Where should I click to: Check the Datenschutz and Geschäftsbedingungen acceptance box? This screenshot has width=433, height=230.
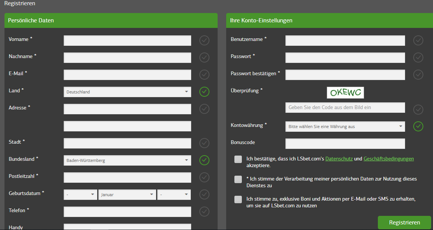click(x=238, y=159)
